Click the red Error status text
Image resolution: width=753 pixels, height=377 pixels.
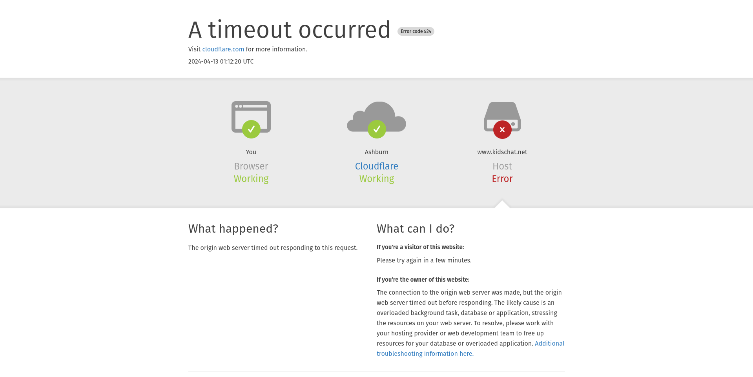click(x=502, y=179)
